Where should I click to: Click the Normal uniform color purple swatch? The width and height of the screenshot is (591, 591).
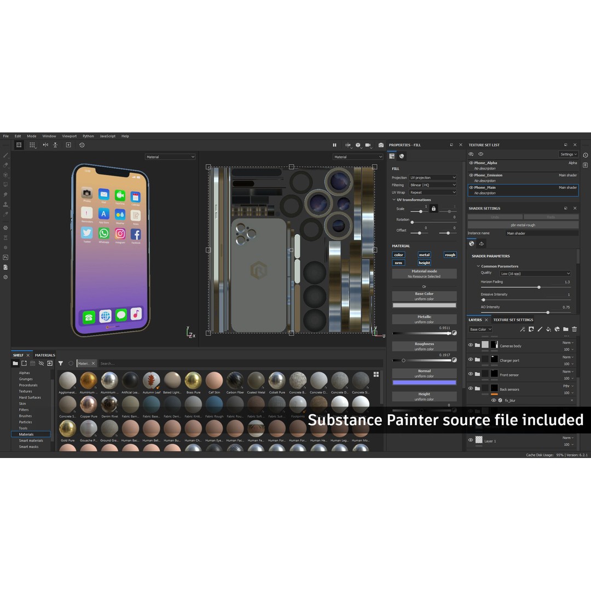[425, 383]
